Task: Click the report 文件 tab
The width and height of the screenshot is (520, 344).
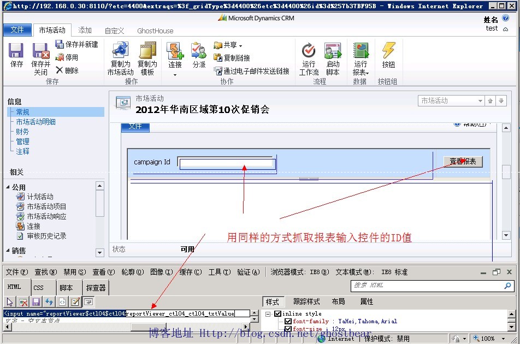Action: (x=135, y=127)
